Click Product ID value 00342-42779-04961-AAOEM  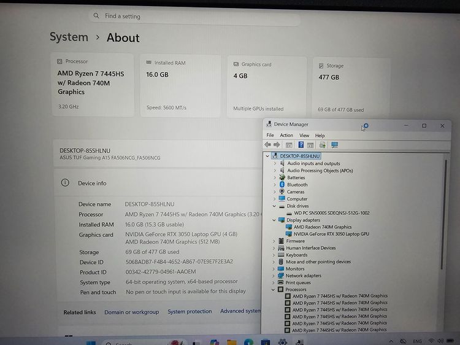[161, 271]
